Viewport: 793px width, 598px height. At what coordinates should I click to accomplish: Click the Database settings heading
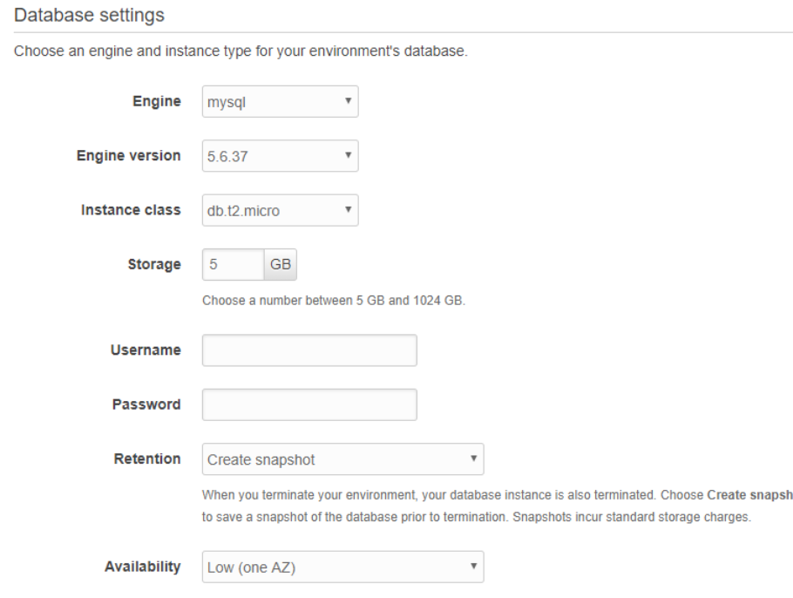(x=90, y=15)
